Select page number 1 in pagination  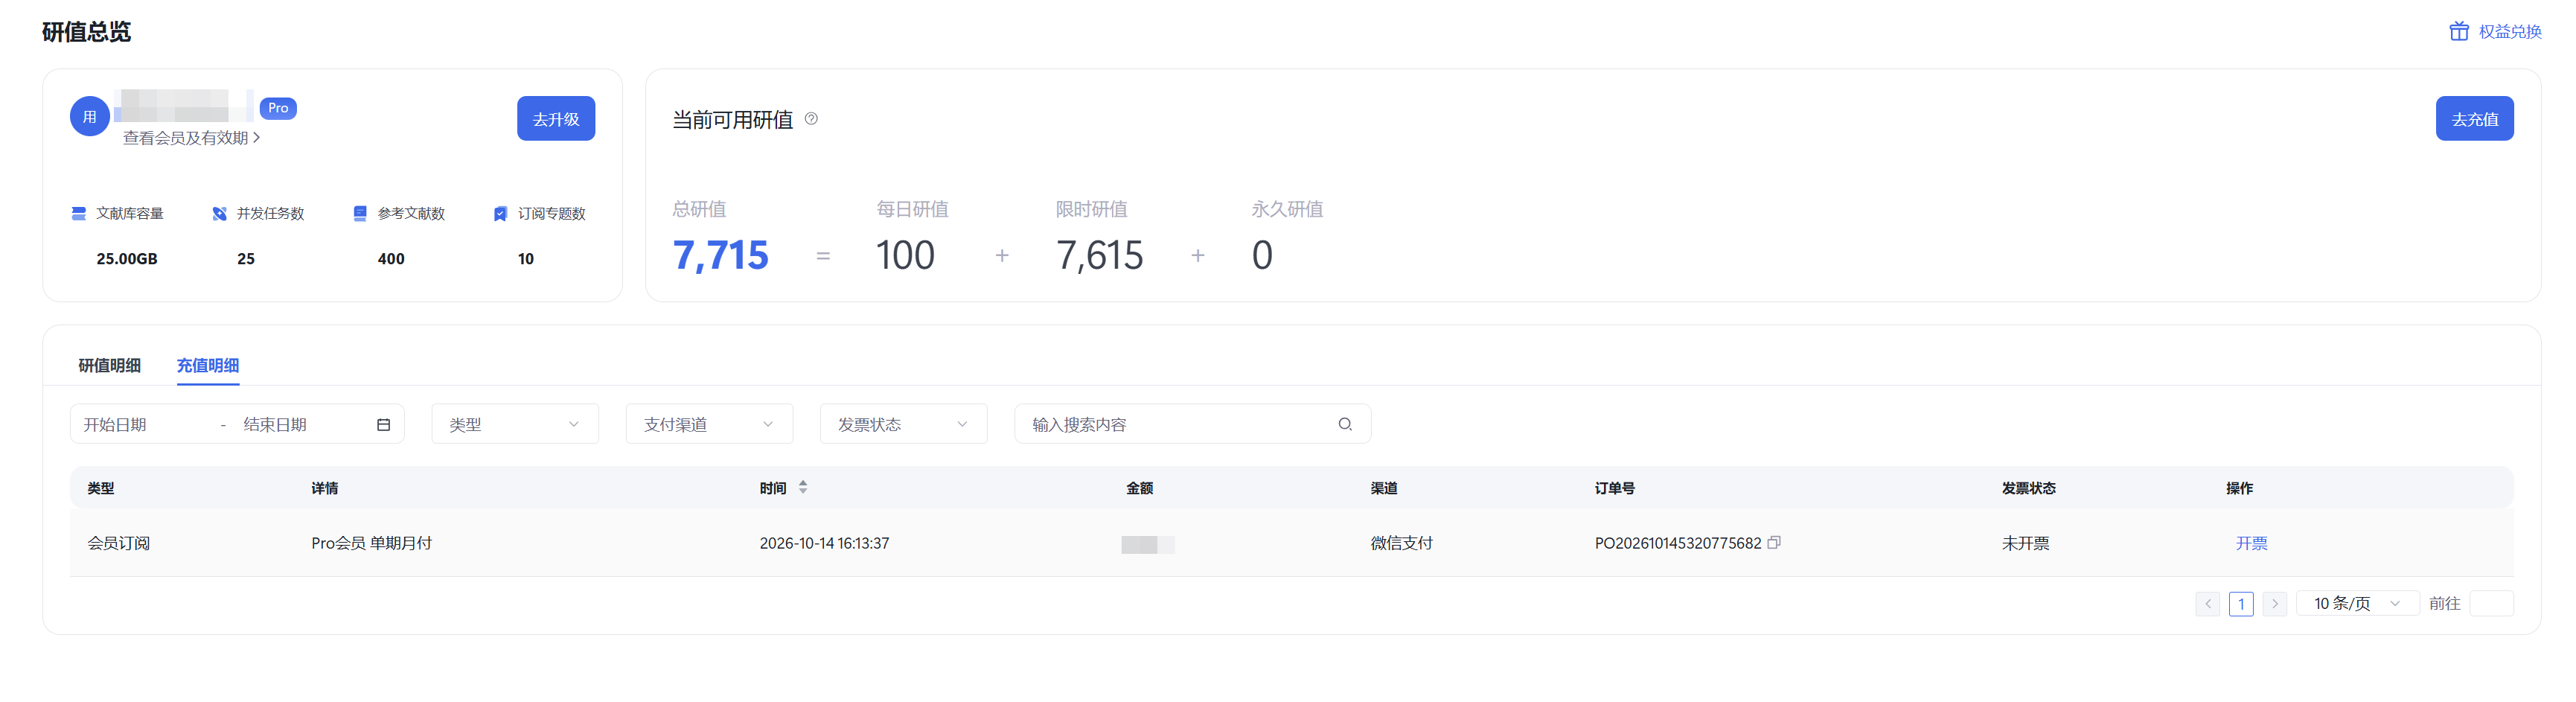coord(2241,603)
